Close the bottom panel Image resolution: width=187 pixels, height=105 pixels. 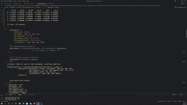pos(186,94)
